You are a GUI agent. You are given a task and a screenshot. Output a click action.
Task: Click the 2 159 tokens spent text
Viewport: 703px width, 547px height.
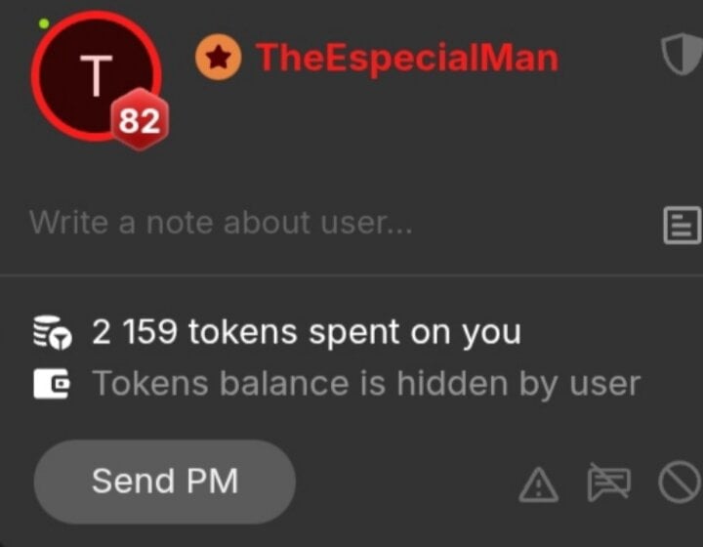click(x=307, y=332)
